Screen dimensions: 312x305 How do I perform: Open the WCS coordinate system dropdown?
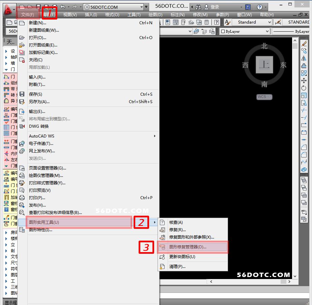264,97
